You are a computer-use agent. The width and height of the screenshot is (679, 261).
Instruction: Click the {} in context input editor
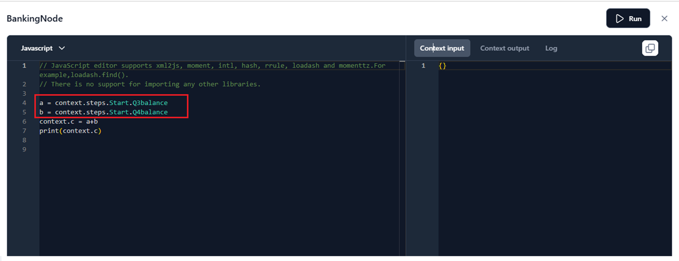(442, 66)
